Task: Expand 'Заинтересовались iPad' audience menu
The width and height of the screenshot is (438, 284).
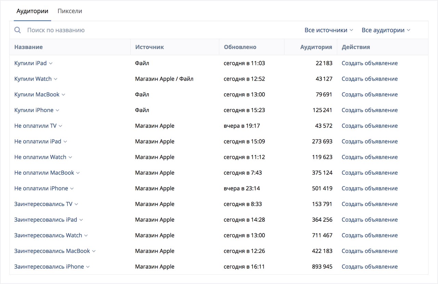Action: 81,220
